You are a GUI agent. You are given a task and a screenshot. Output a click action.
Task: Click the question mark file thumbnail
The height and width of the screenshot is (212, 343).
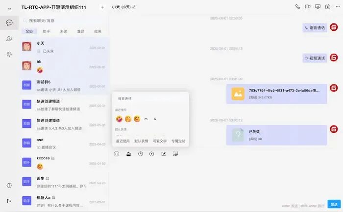click(238, 135)
